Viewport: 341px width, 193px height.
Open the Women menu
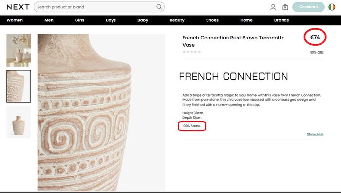[x=15, y=20]
